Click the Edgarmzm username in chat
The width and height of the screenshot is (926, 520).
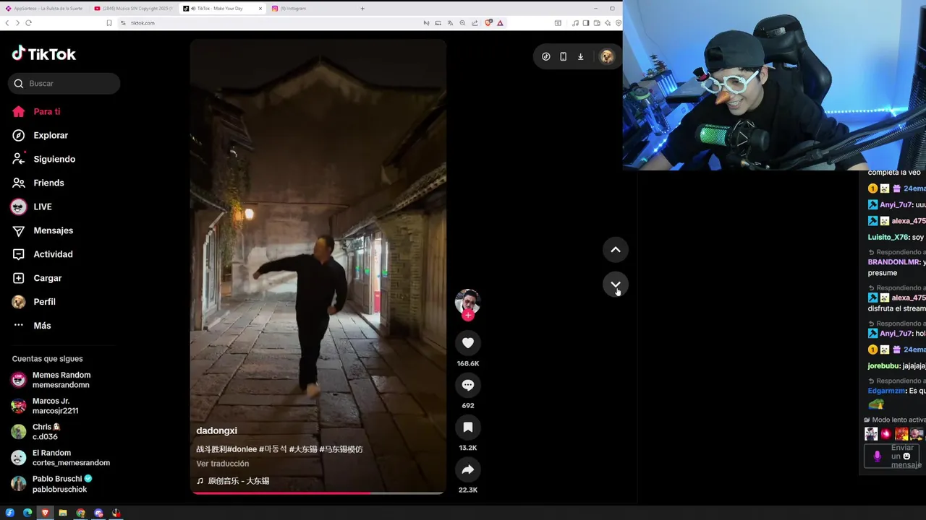[887, 391]
